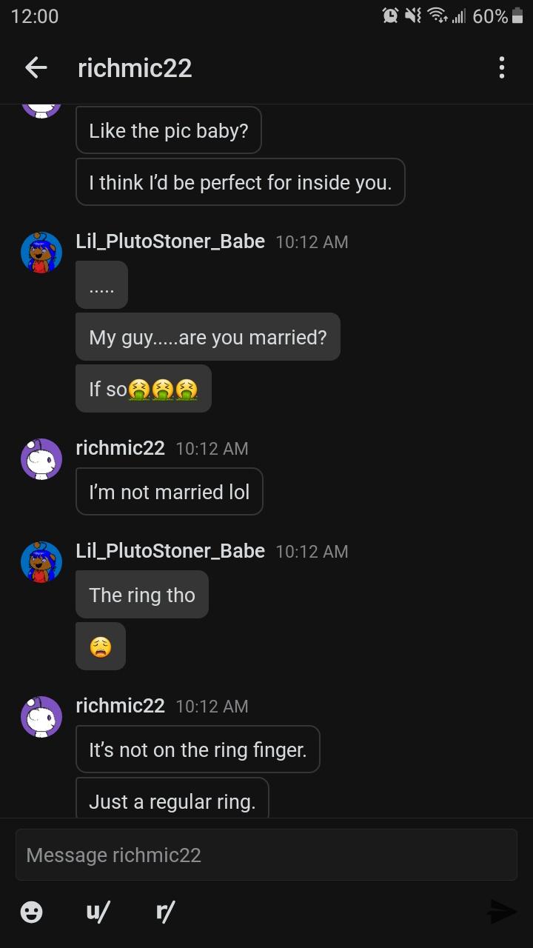The image size is (533, 948).
Task: Tap the back arrow icon
Action: coord(36,68)
